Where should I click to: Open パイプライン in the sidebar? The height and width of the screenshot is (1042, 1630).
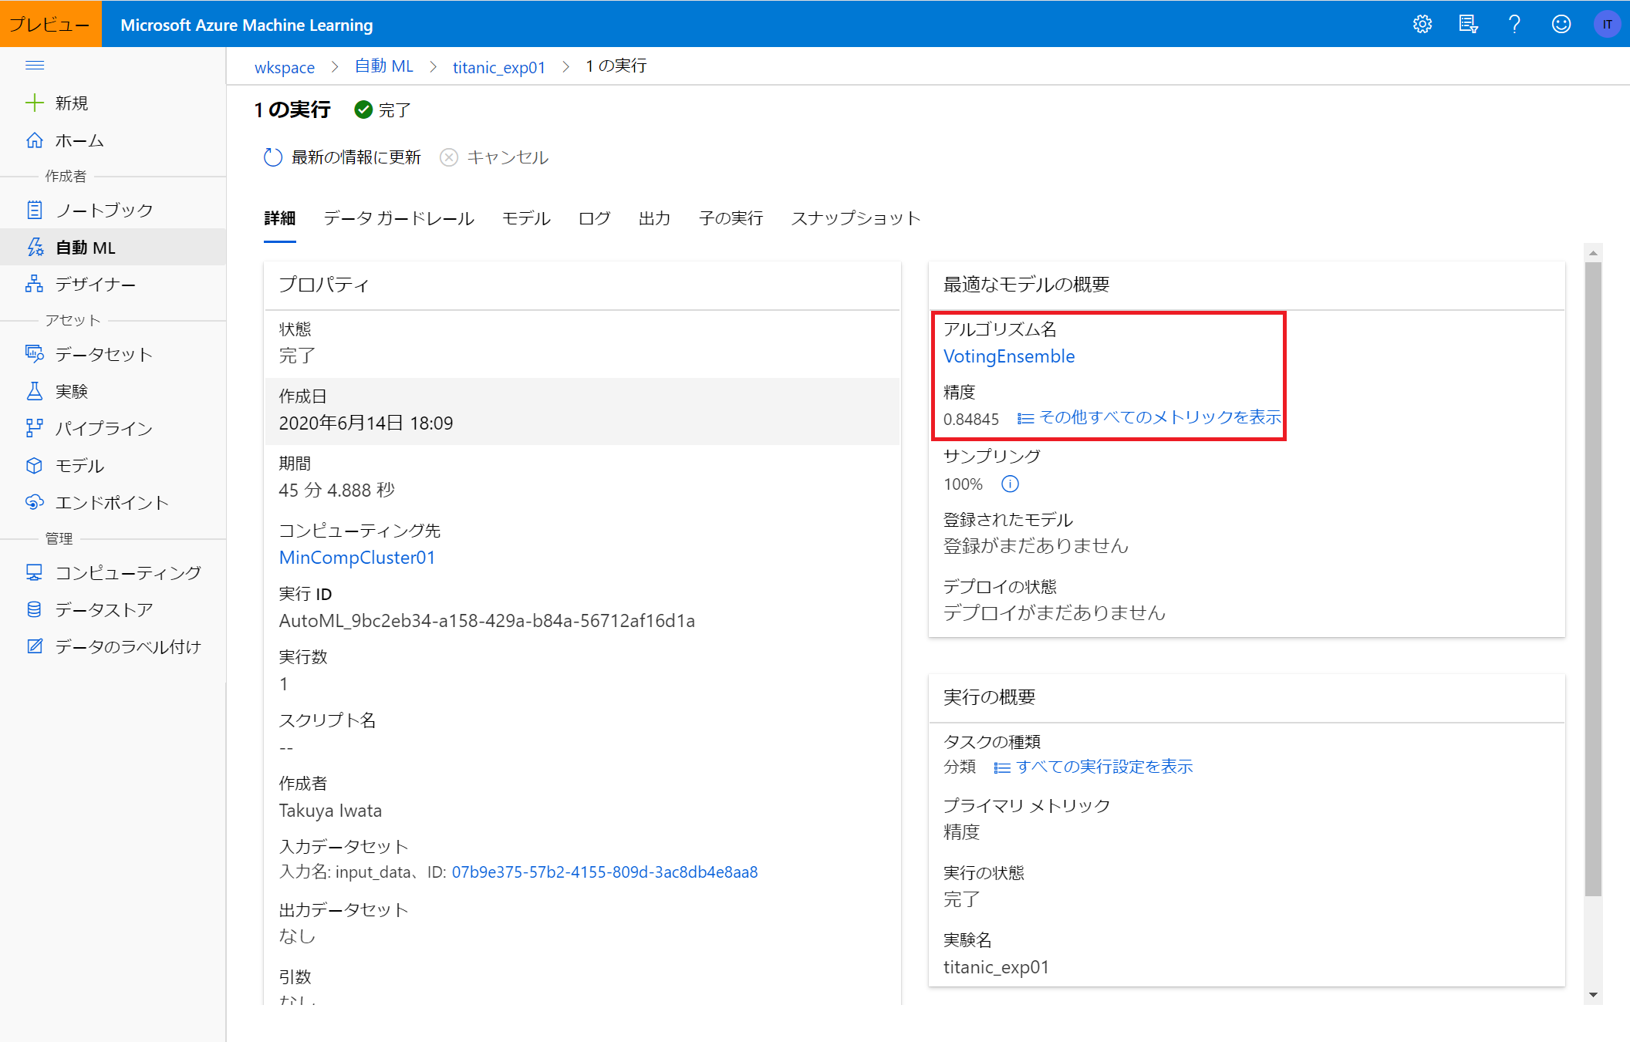pyautogui.click(x=103, y=428)
